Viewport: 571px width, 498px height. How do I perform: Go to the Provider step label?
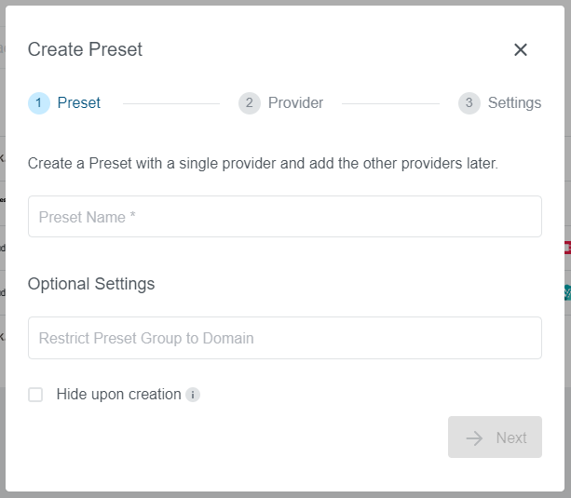coord(295,103)
